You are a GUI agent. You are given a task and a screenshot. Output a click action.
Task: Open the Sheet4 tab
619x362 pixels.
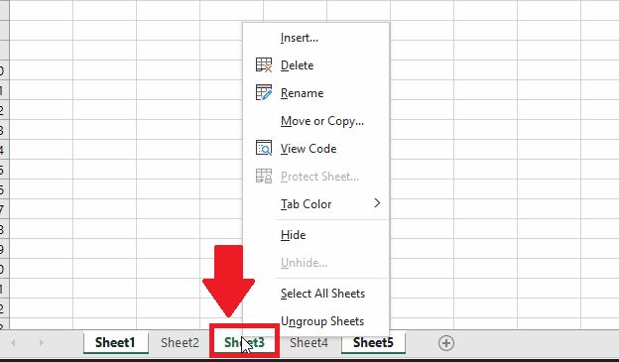tap(309, 342)
